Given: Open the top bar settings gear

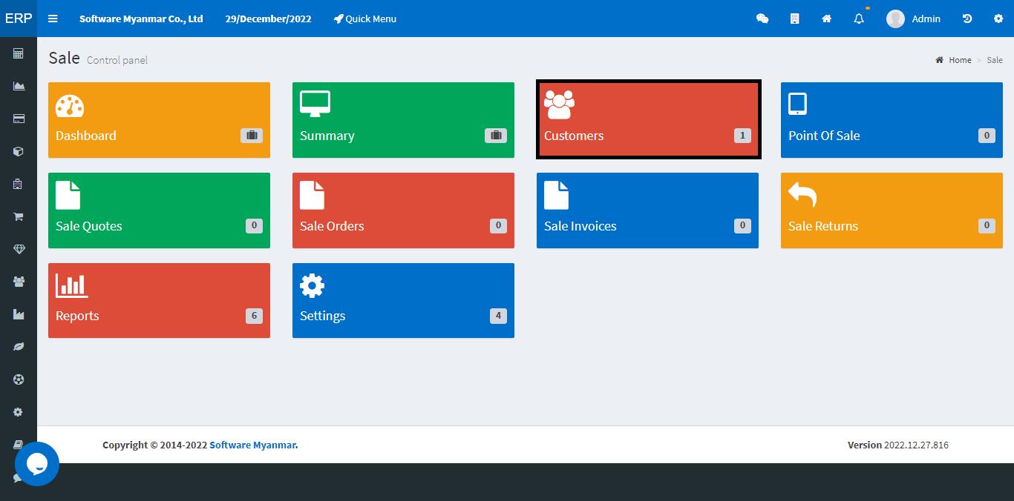Looking at the screenshot, I should pyautogui.click(x=998, y=19).
